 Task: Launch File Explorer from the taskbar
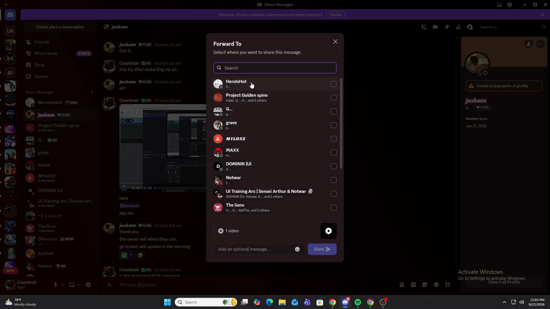(282, 302)
